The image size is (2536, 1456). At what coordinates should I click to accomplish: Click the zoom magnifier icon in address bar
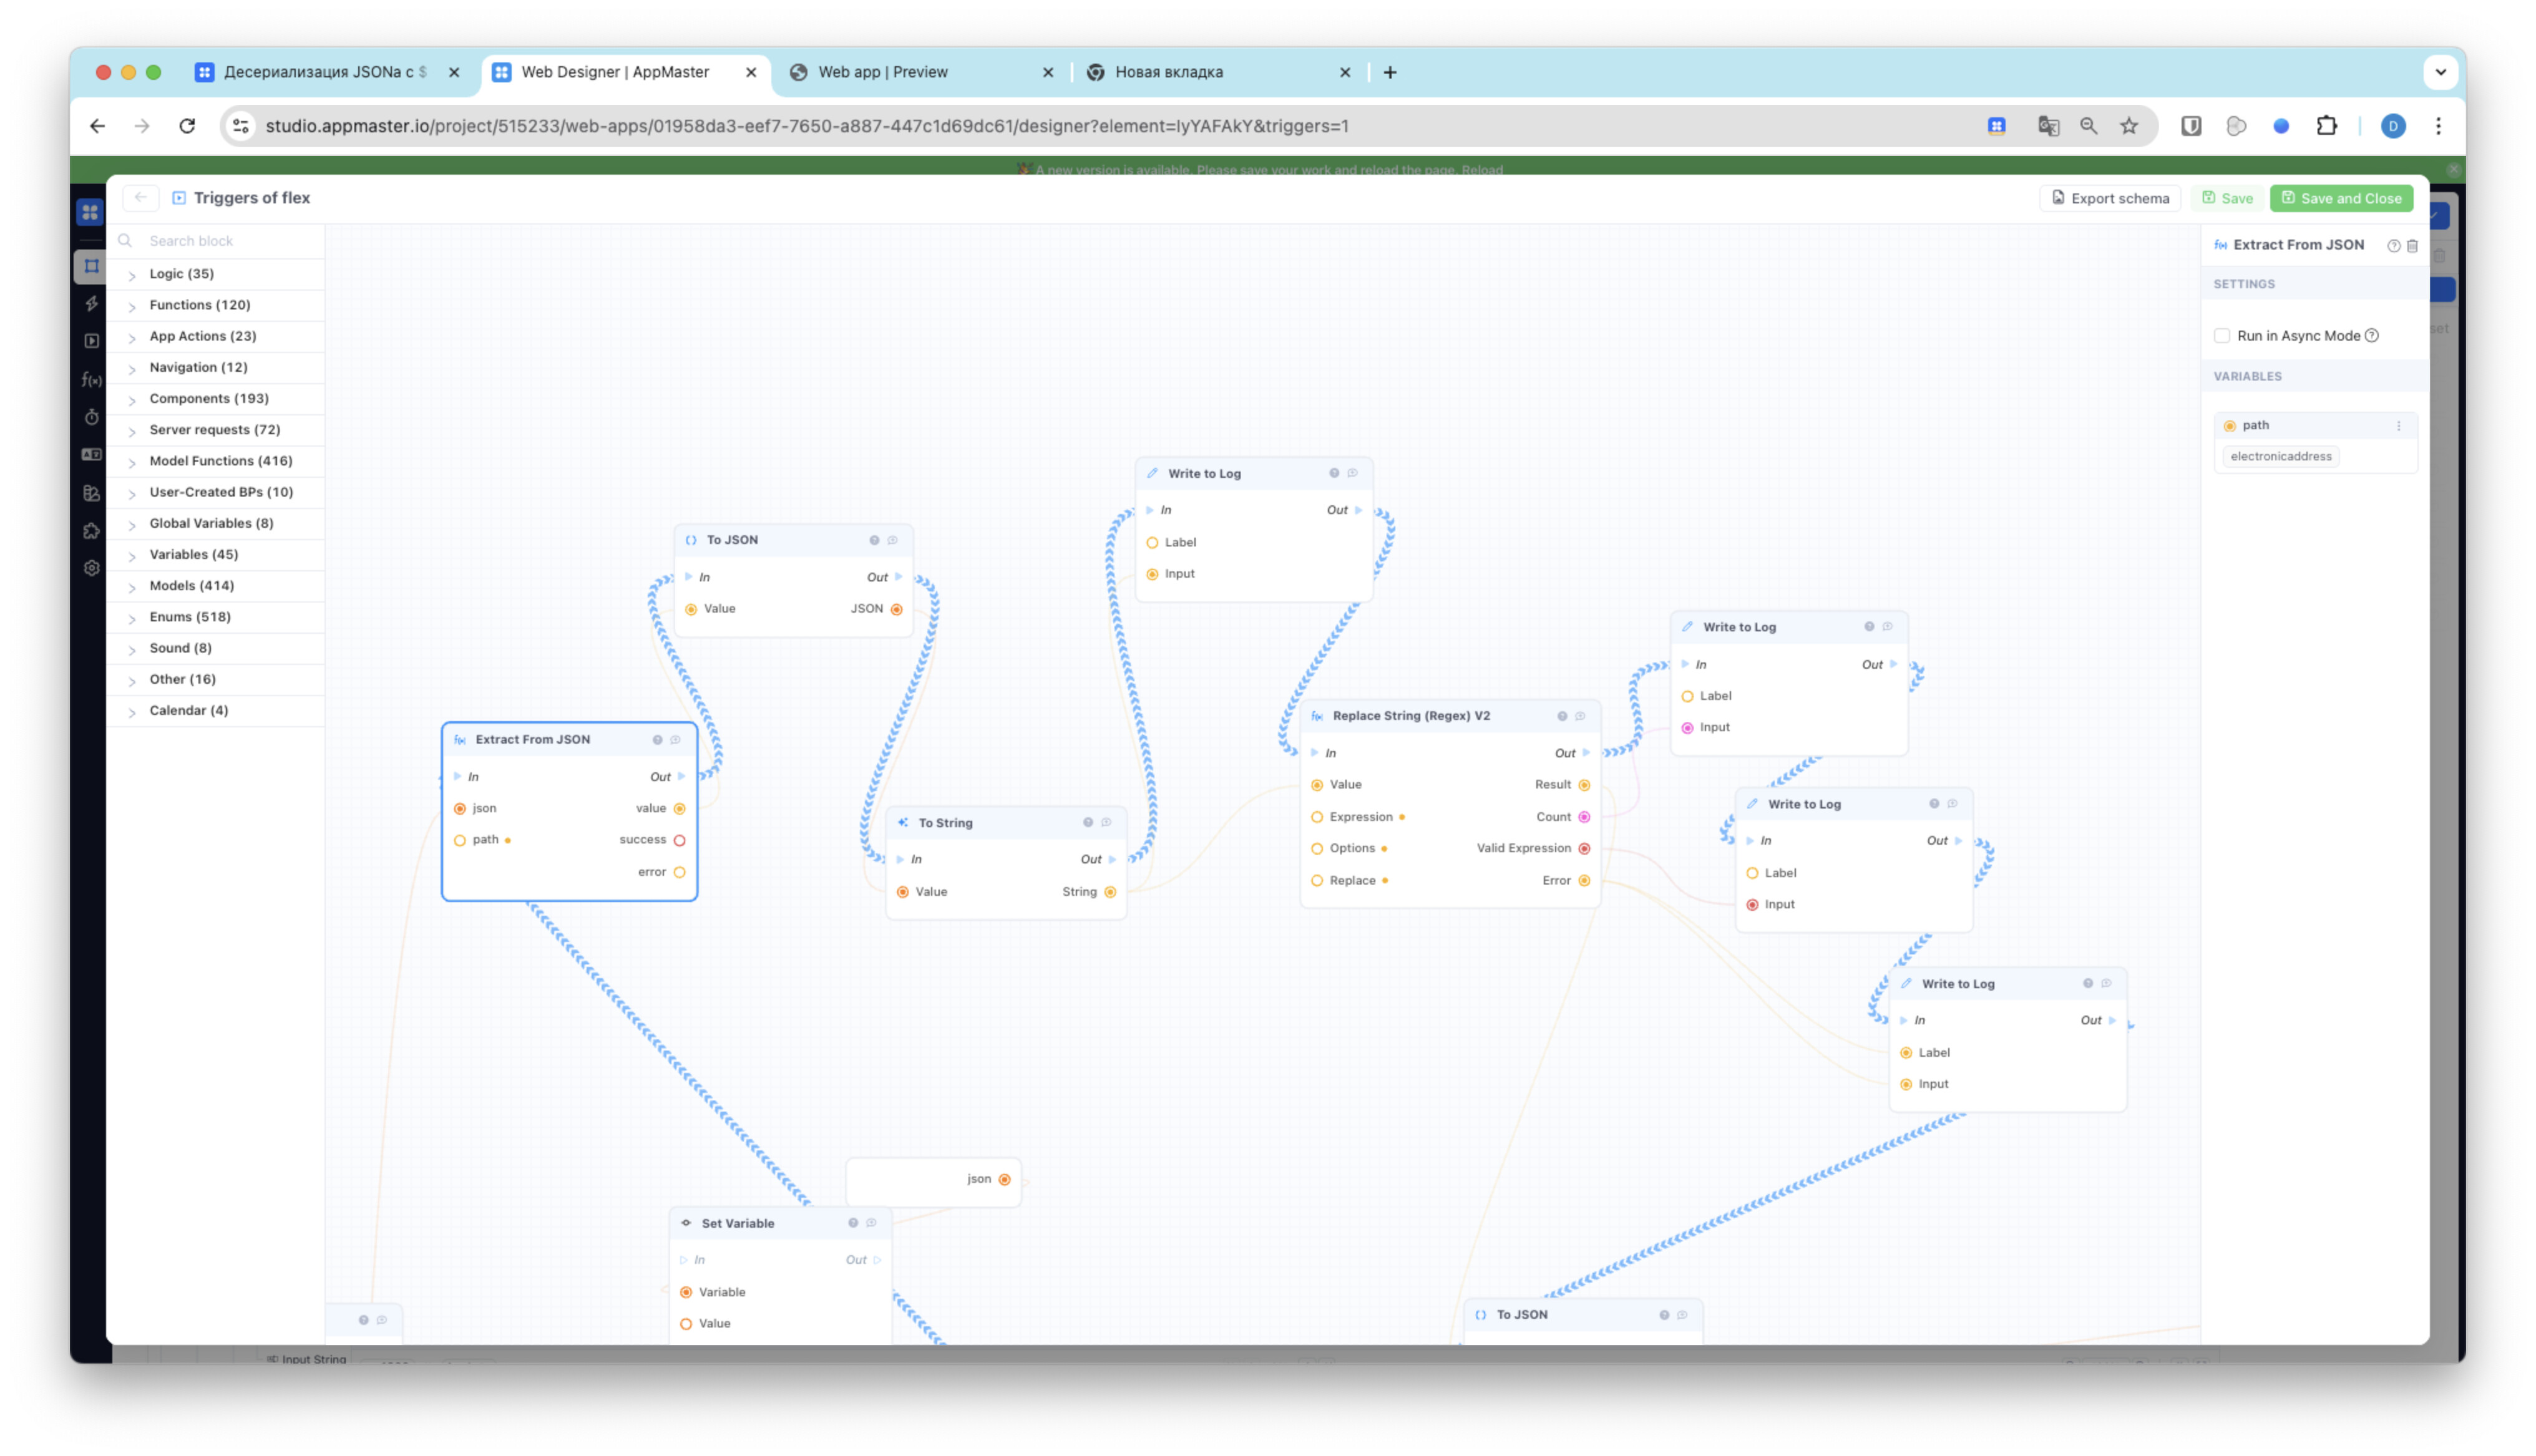coord(2088,126)
